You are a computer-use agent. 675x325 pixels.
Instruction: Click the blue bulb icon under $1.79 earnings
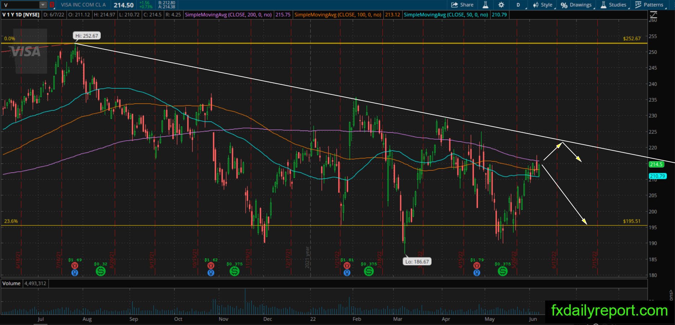477,273
